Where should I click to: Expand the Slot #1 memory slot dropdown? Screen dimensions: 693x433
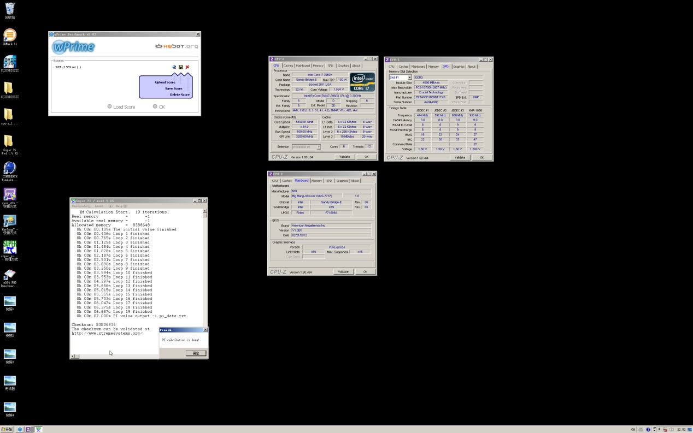[x=409, y=78]
